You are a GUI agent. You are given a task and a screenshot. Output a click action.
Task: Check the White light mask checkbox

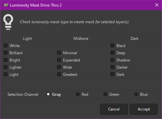click(x=6, y=45)
